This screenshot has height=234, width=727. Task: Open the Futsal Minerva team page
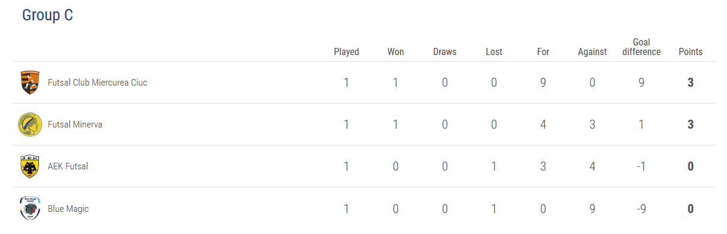coord(75,124)
